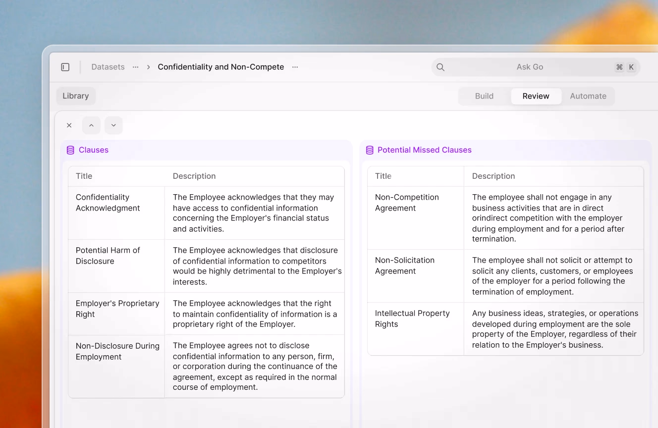Click the Library button
The width and height of the screenshot is (658, 428).
pos(76,96)
